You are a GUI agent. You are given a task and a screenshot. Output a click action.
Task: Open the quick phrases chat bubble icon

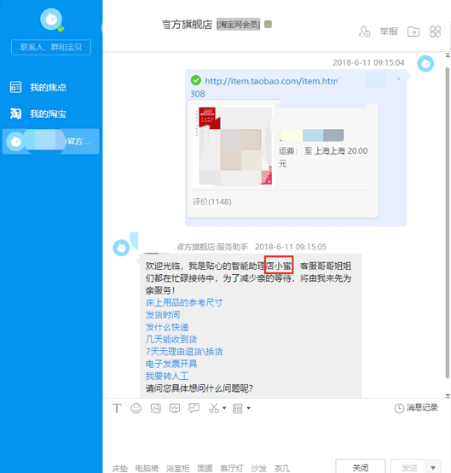tap(194, 408)
